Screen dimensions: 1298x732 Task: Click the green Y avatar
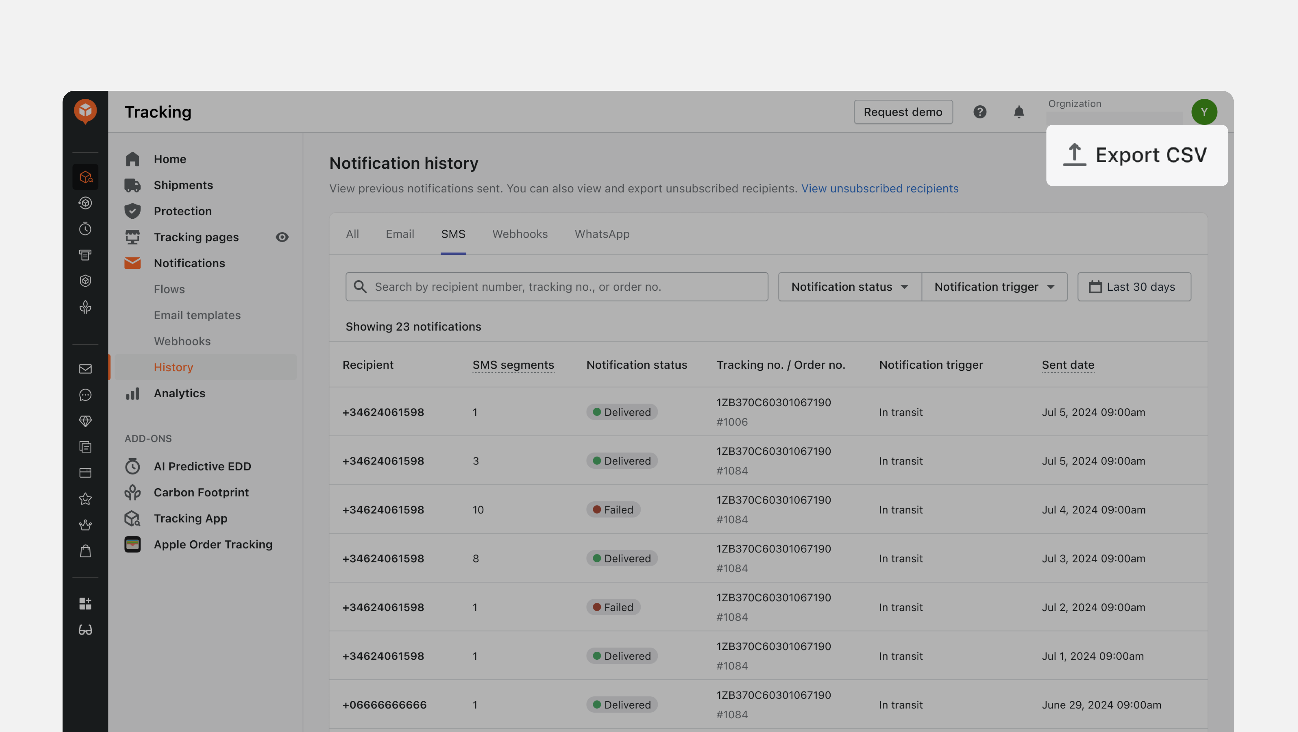point(1204,112)
